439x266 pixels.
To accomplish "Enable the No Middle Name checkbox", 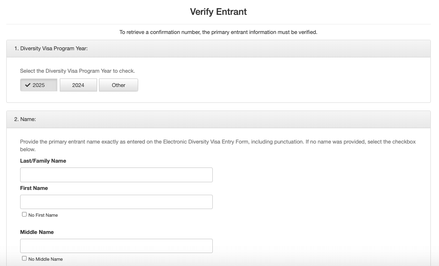I will pos(24,258).
